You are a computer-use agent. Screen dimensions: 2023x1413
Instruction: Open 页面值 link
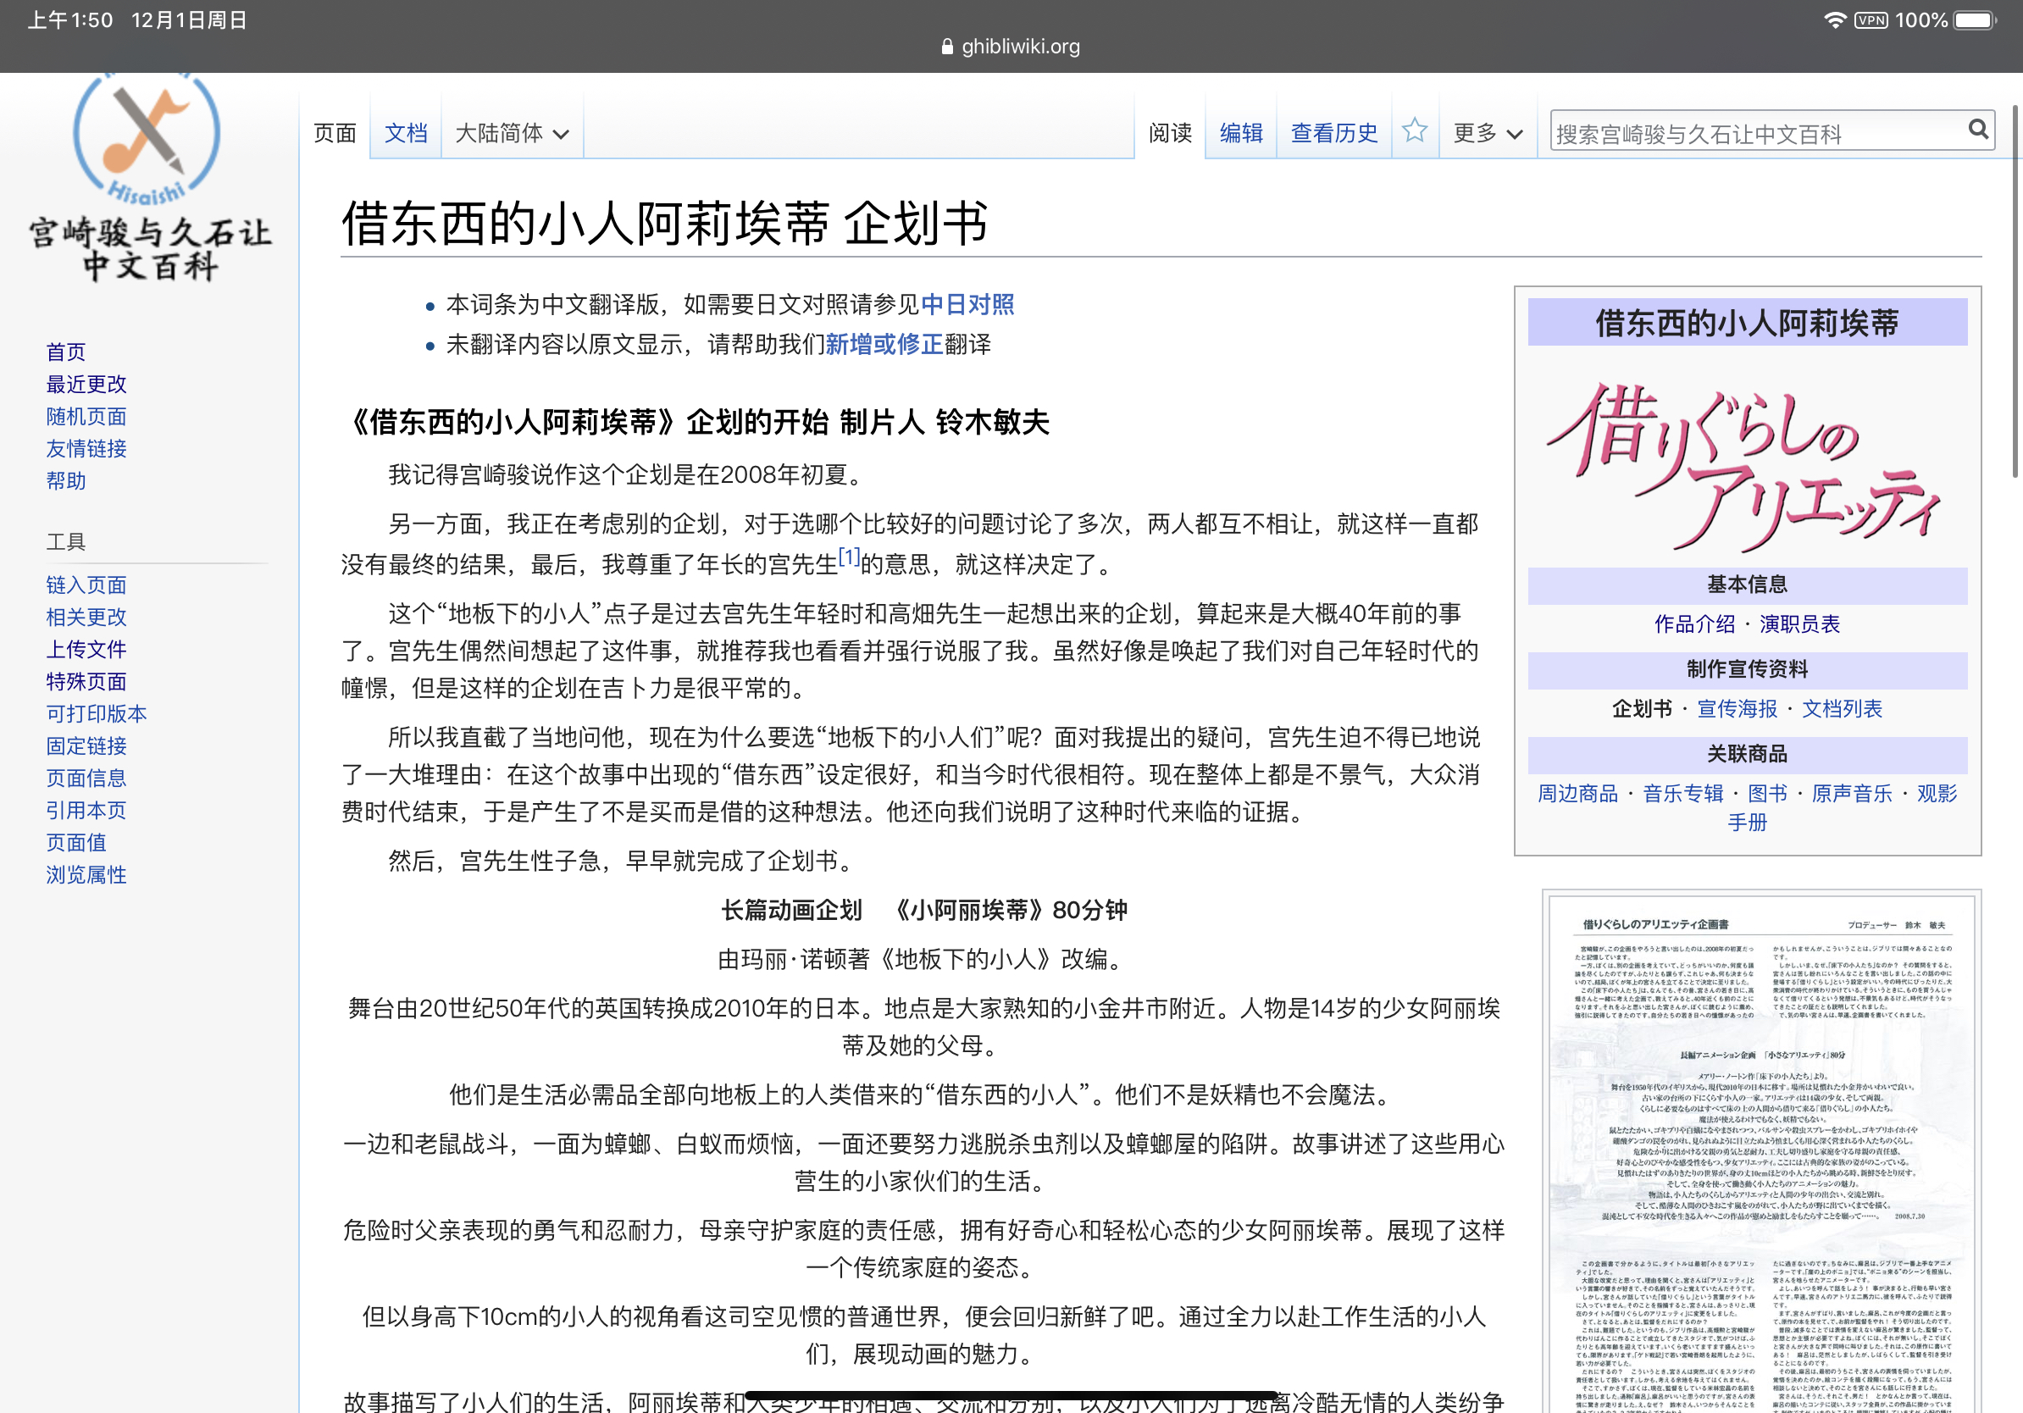76,843
